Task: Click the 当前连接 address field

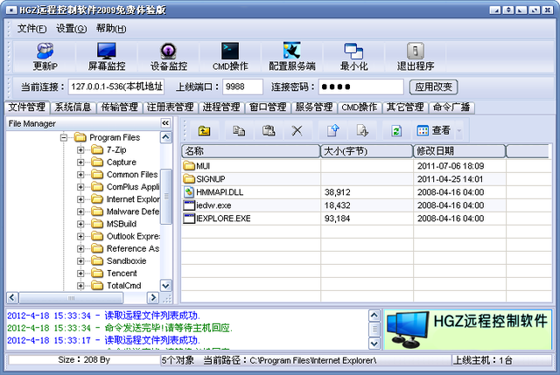Action: (x=116, y=87)
